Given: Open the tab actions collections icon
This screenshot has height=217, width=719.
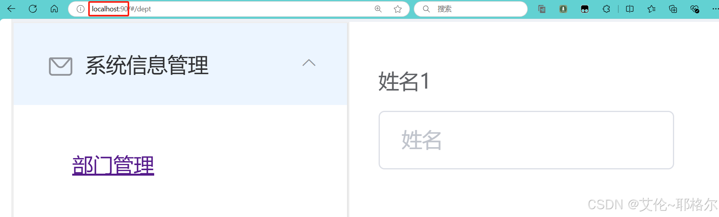Looking at the screenshot, I should [542, 9].
